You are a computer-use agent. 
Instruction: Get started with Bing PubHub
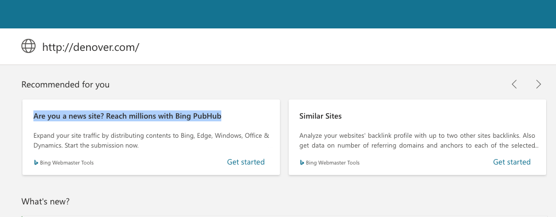246,162
